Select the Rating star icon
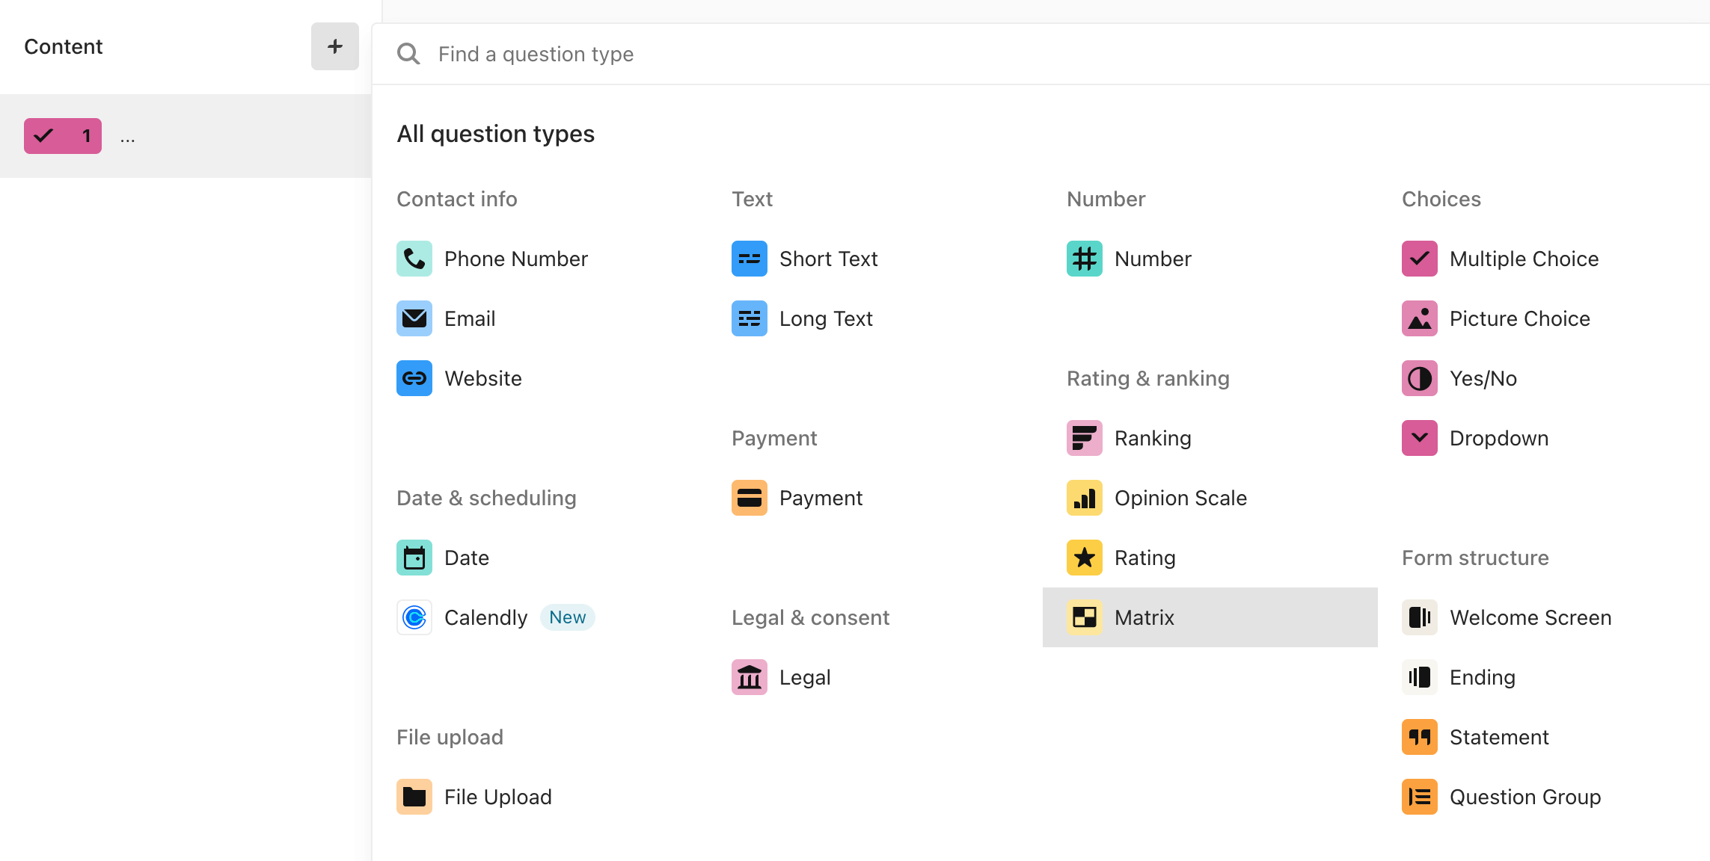This screenshot has height=861, width=1710. click(x=1085, y=558)
